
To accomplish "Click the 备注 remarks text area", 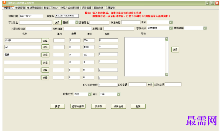I will coord(145,57).
